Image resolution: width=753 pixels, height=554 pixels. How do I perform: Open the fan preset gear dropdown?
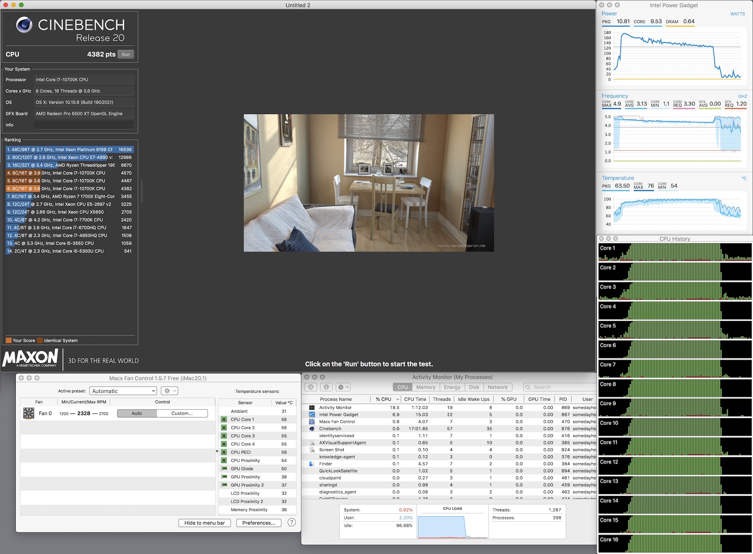point(170,391)
